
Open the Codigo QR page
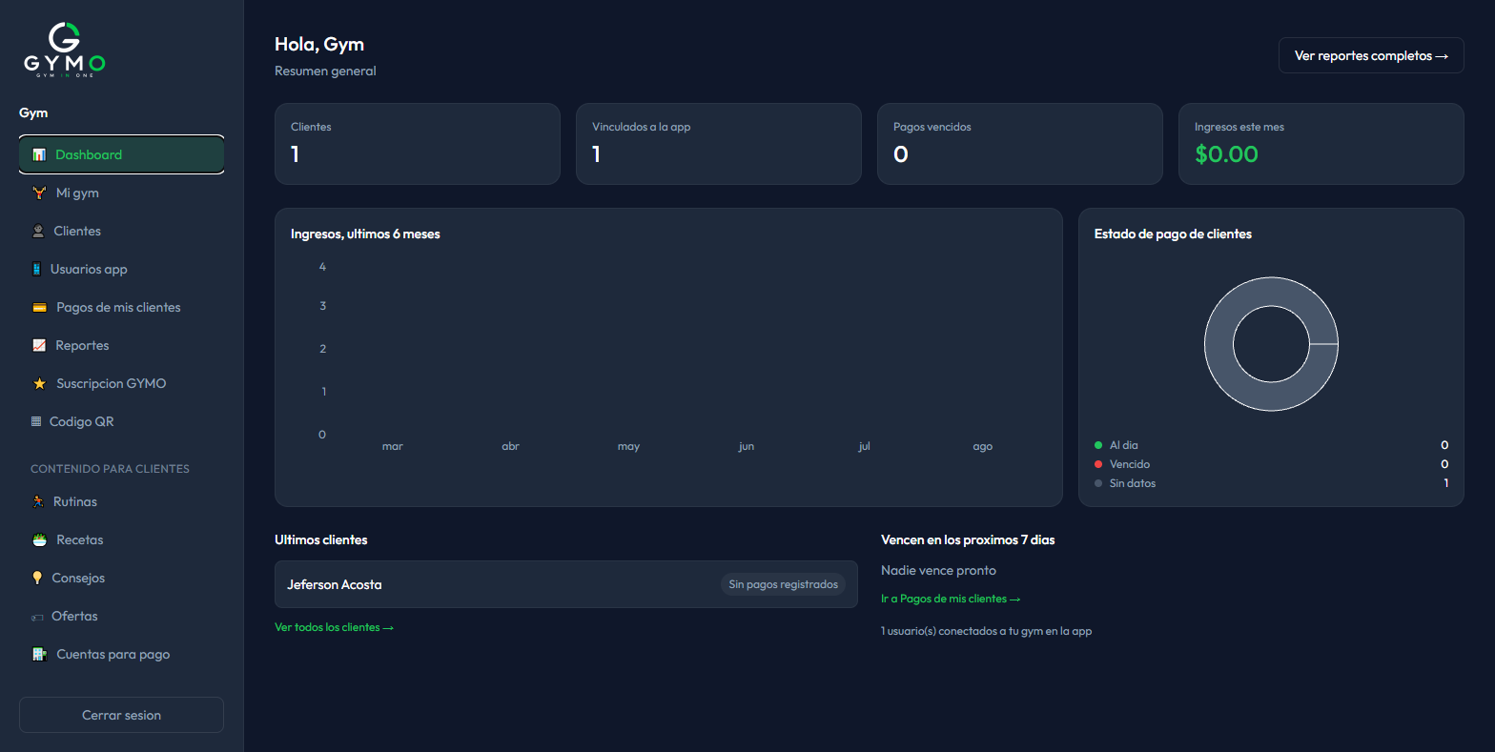click(121, 421)
